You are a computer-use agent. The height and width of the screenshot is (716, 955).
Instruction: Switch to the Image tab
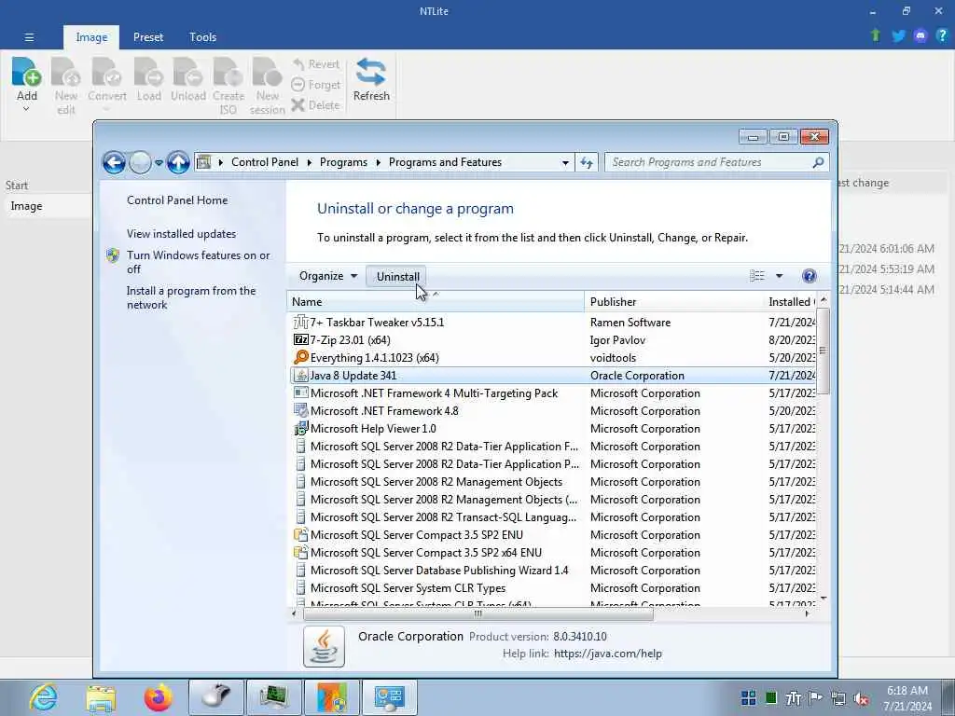[91, 37]
